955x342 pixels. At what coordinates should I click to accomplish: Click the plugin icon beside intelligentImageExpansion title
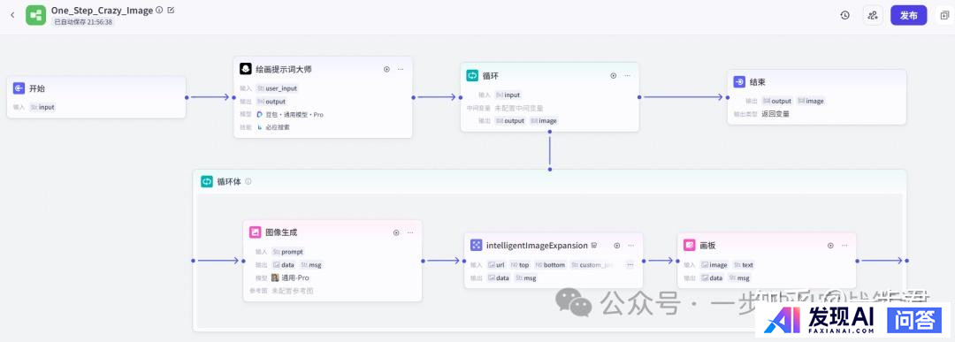tap(594, 246)
